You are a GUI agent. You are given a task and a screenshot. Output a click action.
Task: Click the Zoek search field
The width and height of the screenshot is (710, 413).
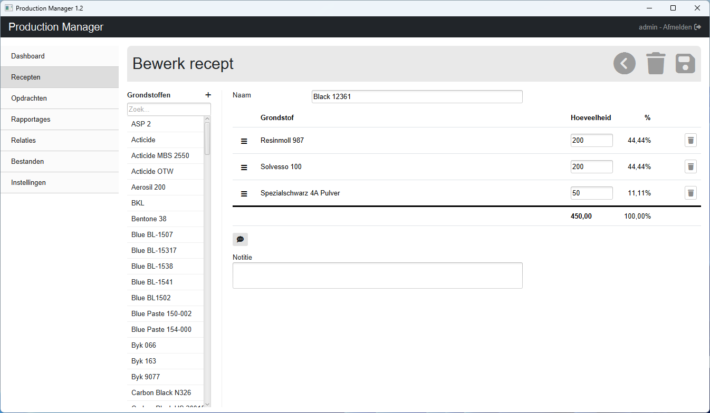tap(168, 109)
